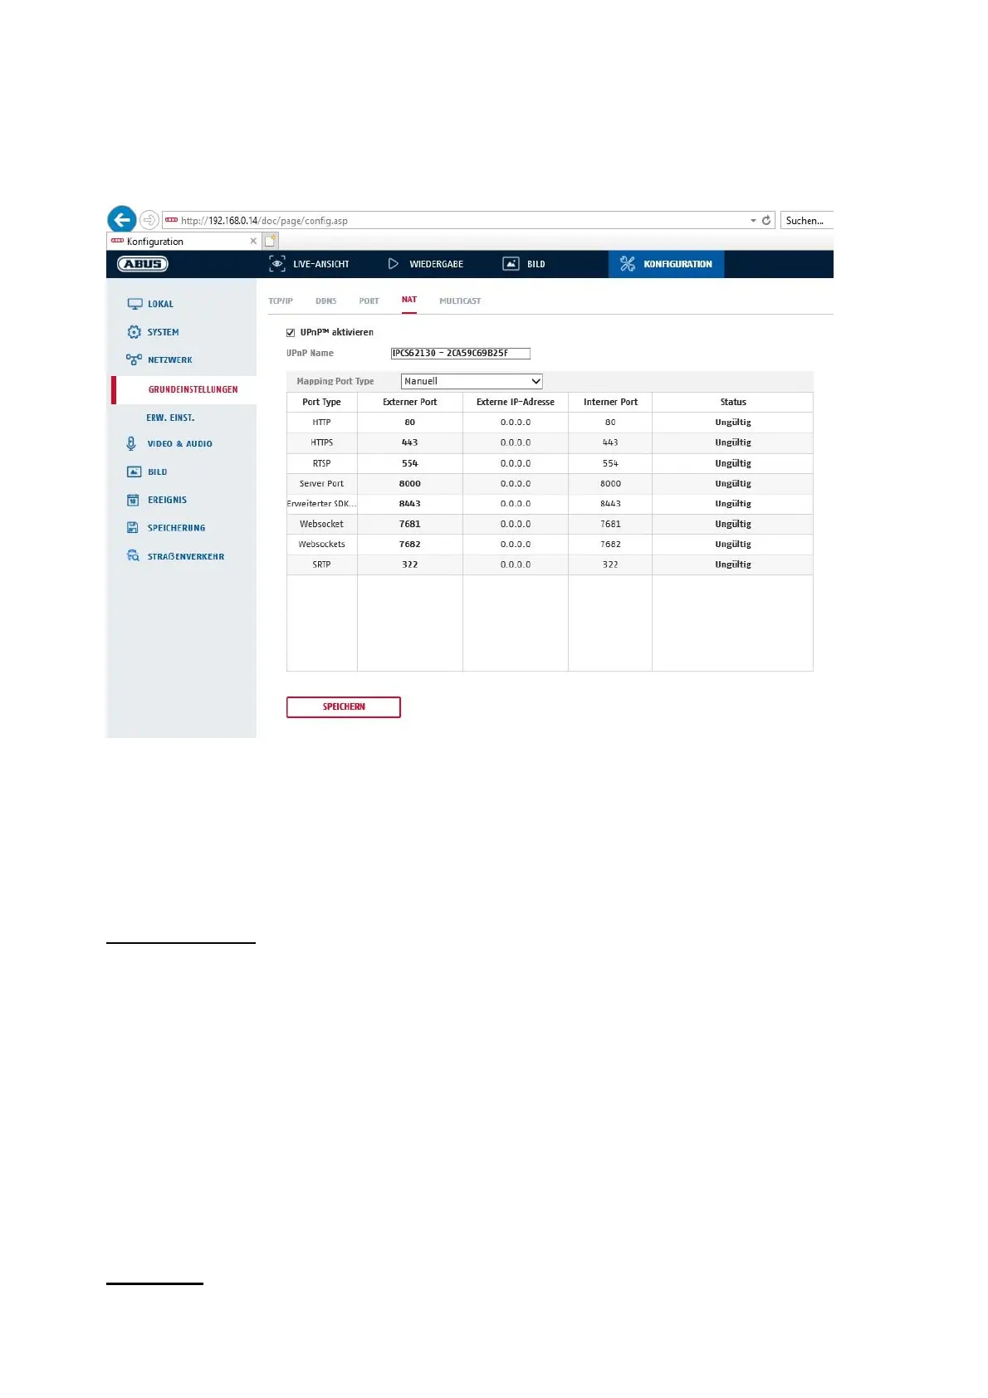Click the System gear icon

pyautogui.click(x=134, y=332)
